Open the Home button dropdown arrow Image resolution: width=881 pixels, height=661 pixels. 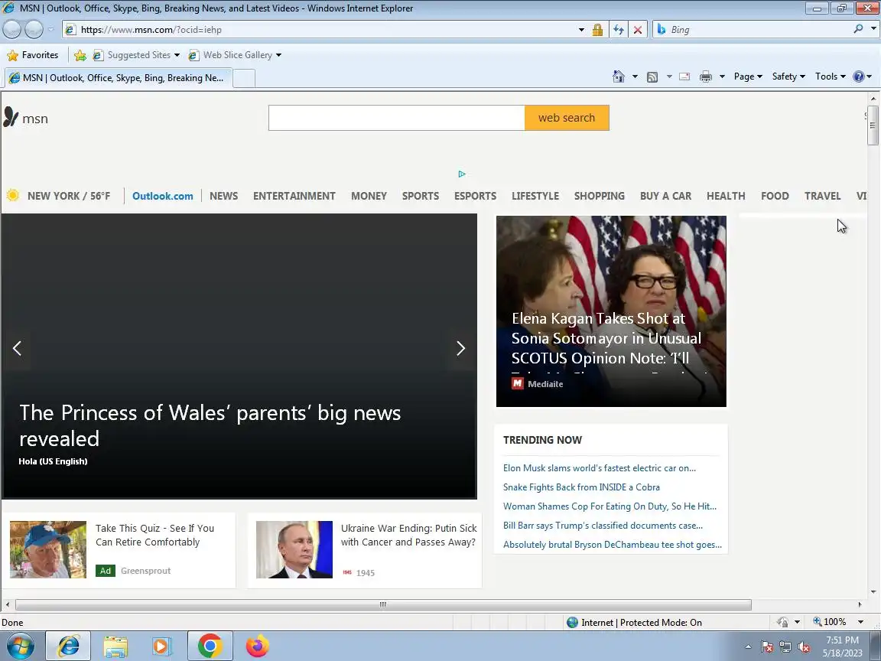point(635,77)
